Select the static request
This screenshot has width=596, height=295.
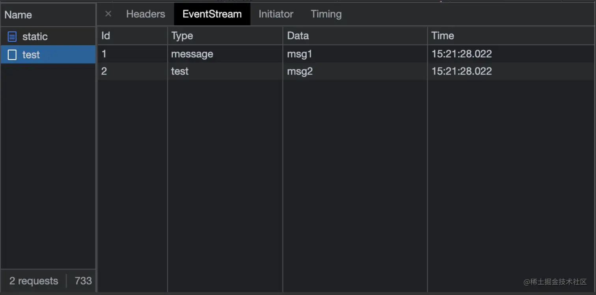35,37
